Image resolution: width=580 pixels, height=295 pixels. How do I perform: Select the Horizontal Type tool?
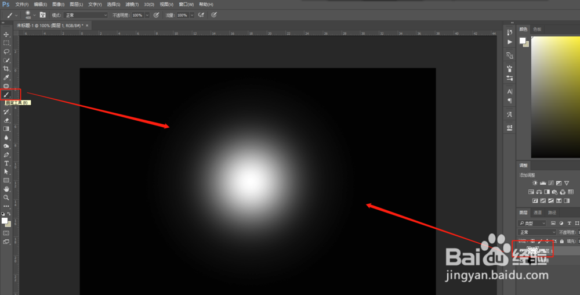pyautogui.click(x=6, y=163)
